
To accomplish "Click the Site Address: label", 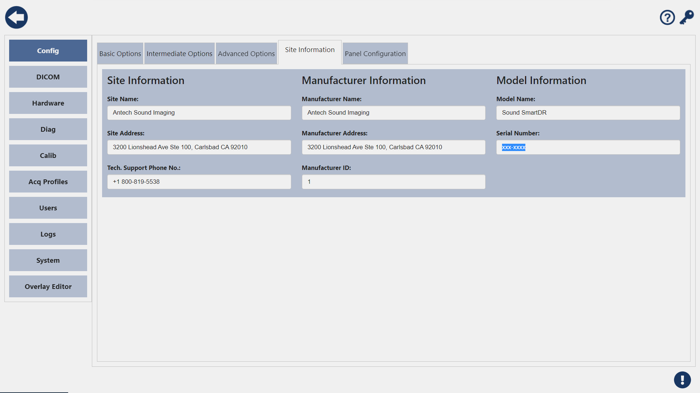I will click(x=126, y=133).
